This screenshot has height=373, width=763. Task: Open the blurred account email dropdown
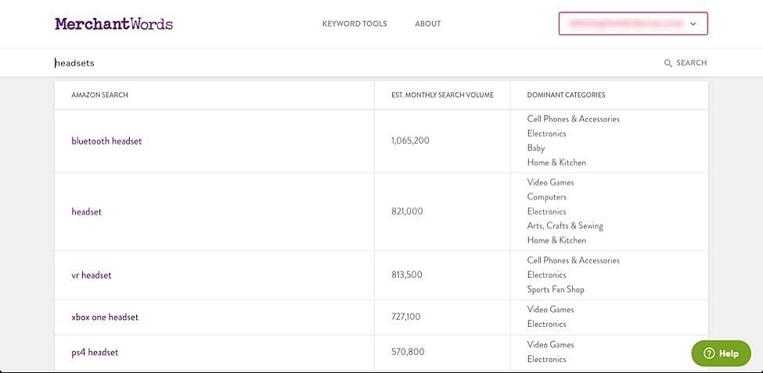coord(633,23)
